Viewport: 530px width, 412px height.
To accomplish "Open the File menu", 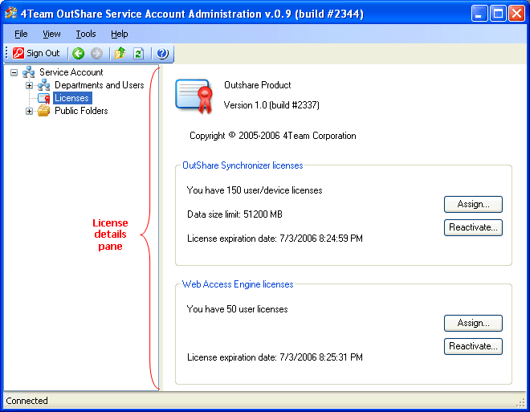I will tap(21, 34).
